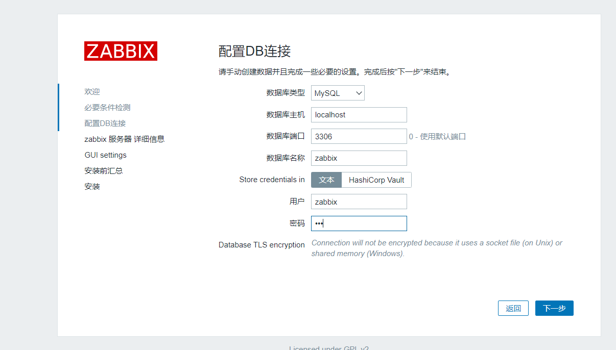Click the 数据库类型 label

[286, 93]
